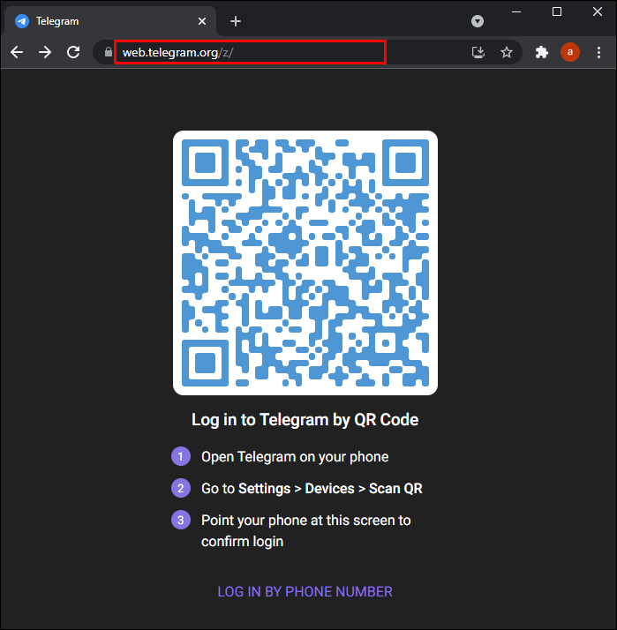This screenshot has width=617, height=630.
Task: Click the browser Forward arrow
Action: click(x=45, y=52)
